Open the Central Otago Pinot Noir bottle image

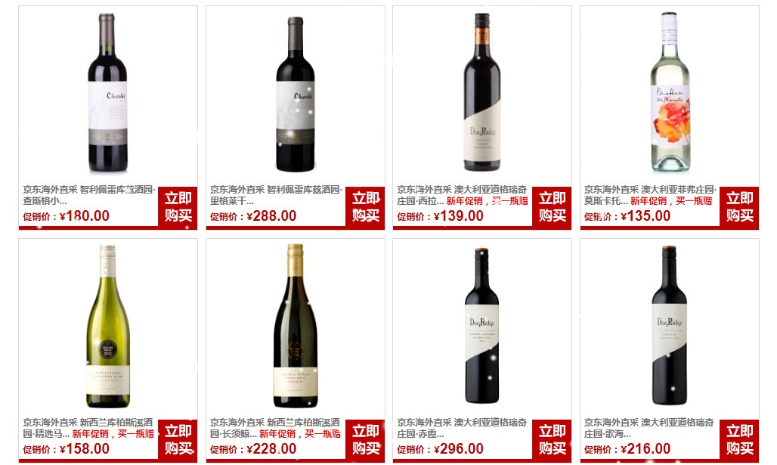[x=296, y=326]
